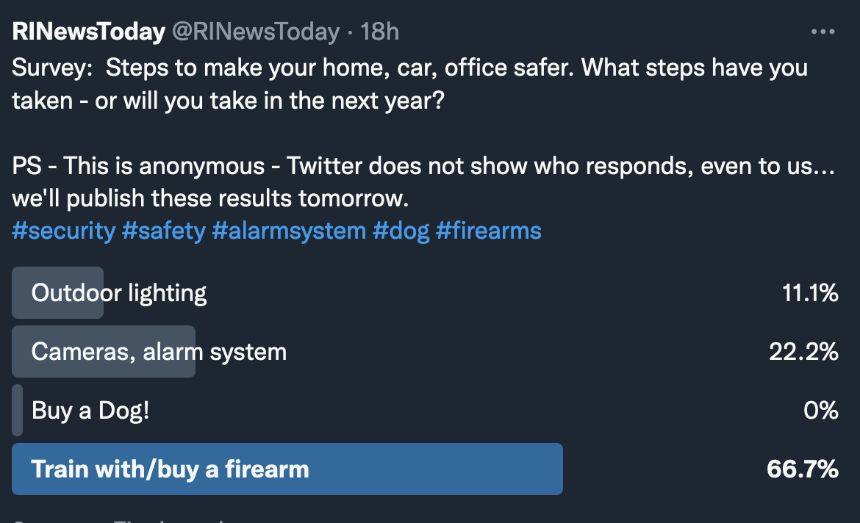Choose the Cameras, alarm system poll option
Viewport: 860px width, 523px height.
159,352
